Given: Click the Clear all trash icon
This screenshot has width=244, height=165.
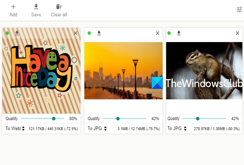Looking at the screenshot, I should click(59, 7).
